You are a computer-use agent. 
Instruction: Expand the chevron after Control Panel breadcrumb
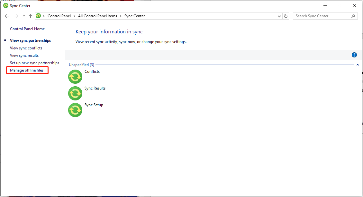[x=74, y=16]
